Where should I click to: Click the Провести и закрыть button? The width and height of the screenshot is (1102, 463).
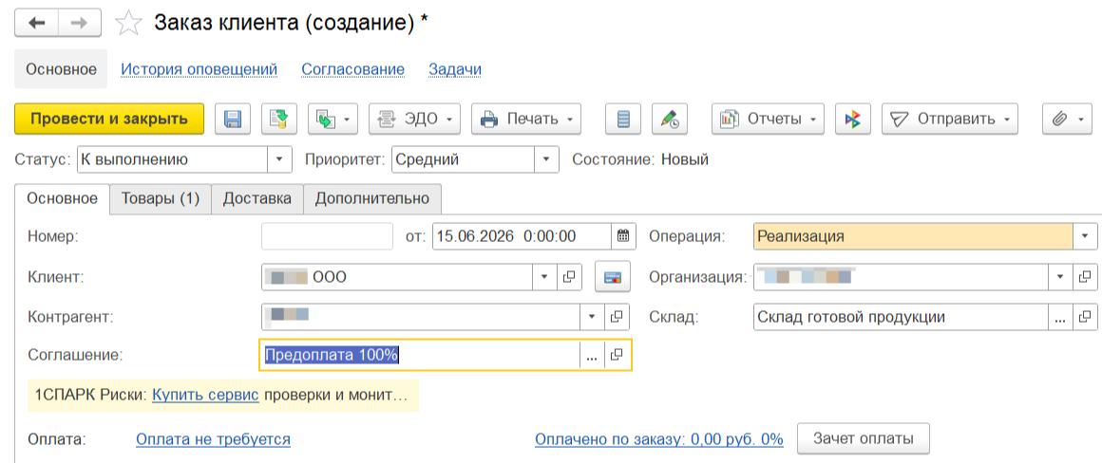pos(109,120)
